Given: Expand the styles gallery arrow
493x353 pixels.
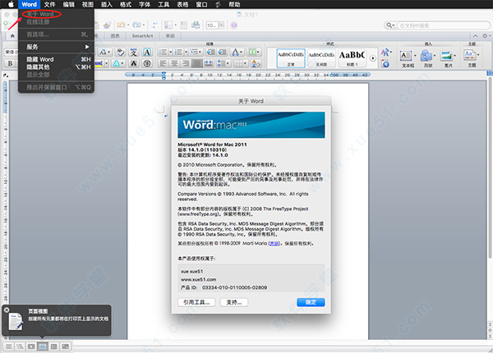Looking at the screenshot, I should (372, 58).
